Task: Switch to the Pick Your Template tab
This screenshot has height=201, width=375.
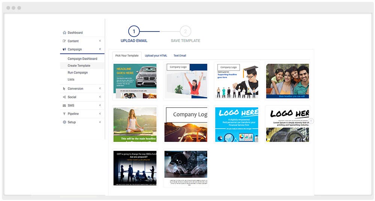Action: [127, 55]
